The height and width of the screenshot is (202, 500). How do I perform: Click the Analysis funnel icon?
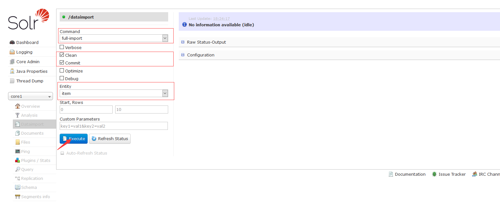pos(18,115)
